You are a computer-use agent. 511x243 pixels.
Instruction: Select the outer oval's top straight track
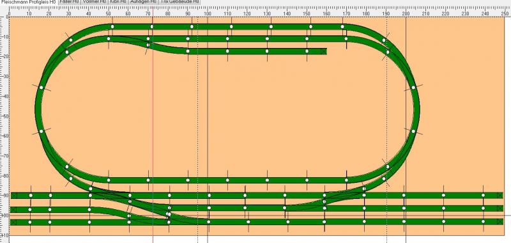click(x=228, y=26)
